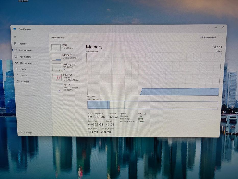
Task: Click the Settings gear icon
Action: (21, 132)
